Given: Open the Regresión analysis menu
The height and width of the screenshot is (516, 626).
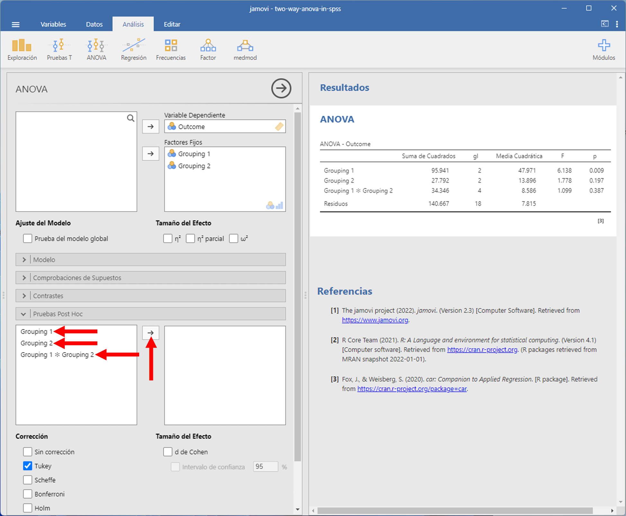Looking at the screenshot, I should point(133,49).
